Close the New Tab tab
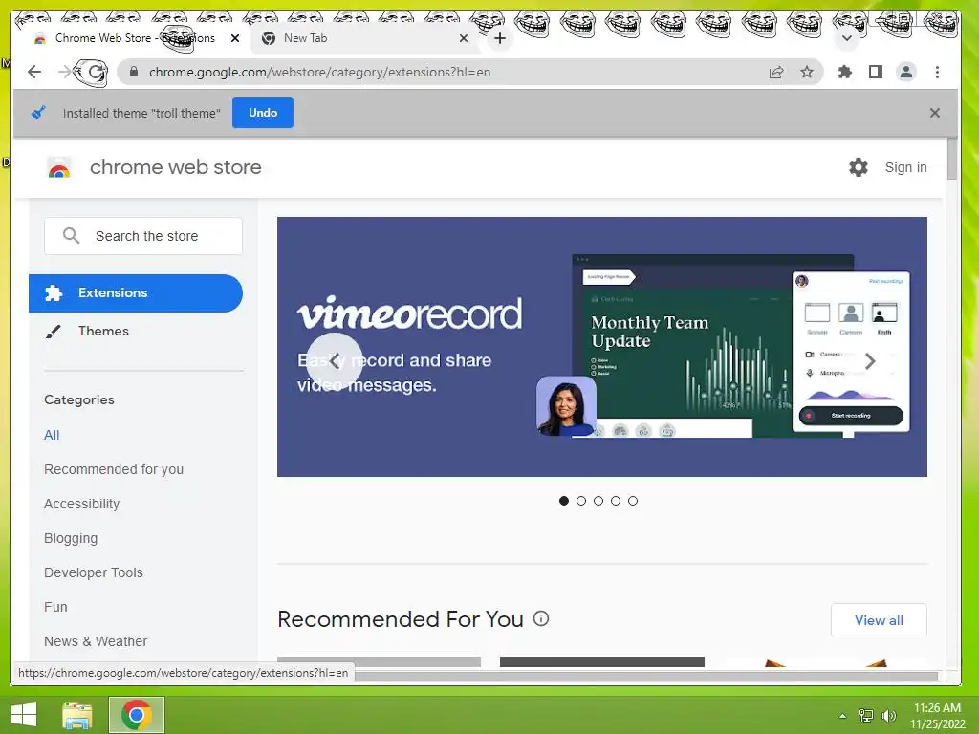This screenshot has width=979, height=734. click(464, 38)
